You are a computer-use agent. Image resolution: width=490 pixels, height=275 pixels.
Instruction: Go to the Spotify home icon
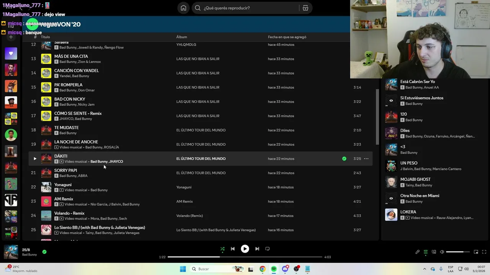coord(183,8)
